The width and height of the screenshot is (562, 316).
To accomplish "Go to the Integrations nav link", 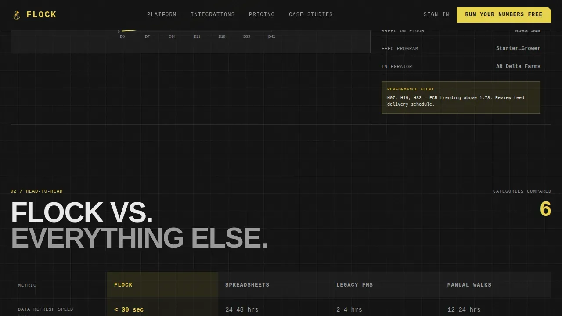I will click(x=213, y=14).
